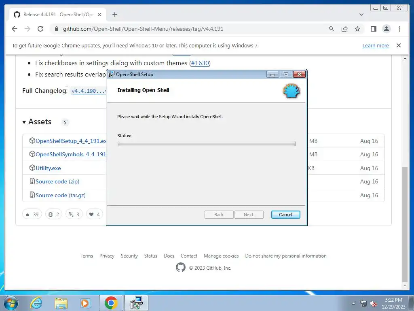414x311 pixels.
Task: Open Chrome three-dot menu
Action: 399,29
